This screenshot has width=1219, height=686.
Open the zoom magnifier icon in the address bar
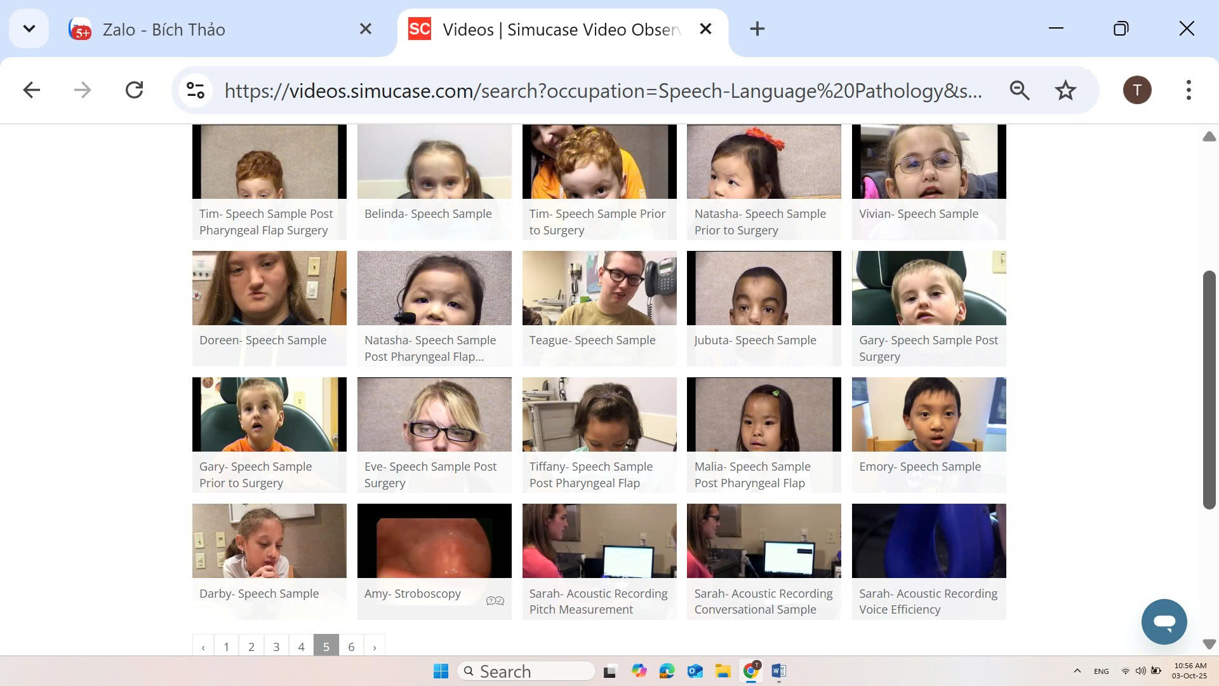(1019, 90)
